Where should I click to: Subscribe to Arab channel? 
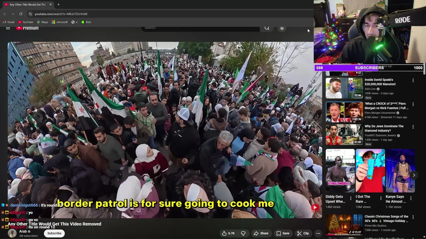coord(54,233)
